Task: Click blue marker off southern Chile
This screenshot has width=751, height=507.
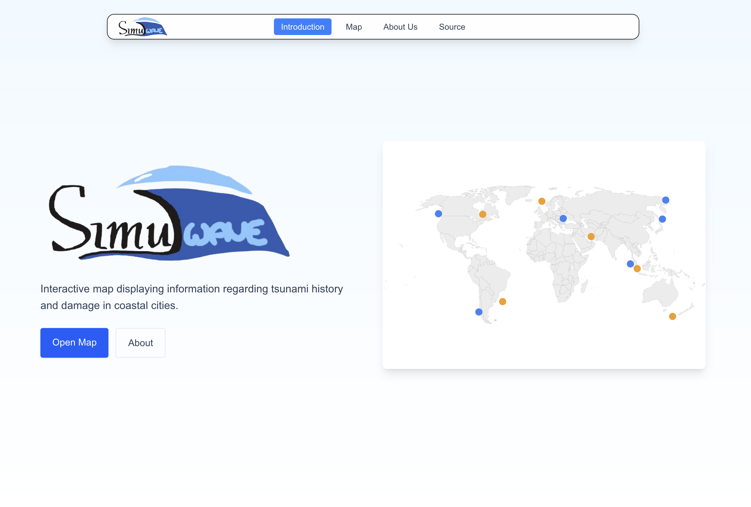Action: (x=479, y=312)
